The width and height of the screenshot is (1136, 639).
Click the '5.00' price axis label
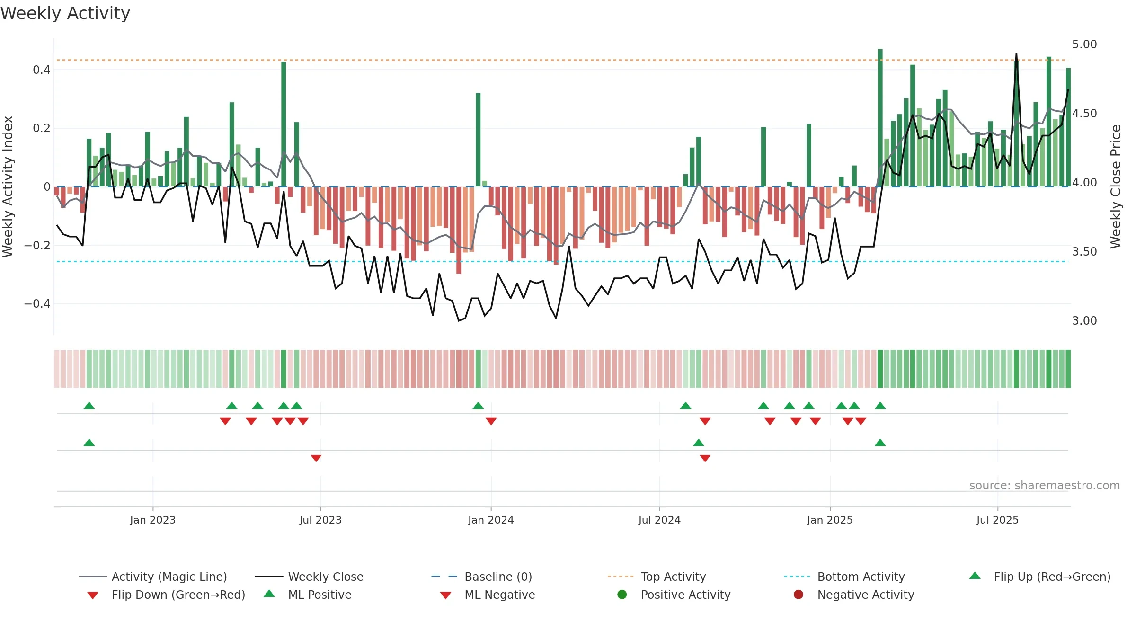point(1084,44)
